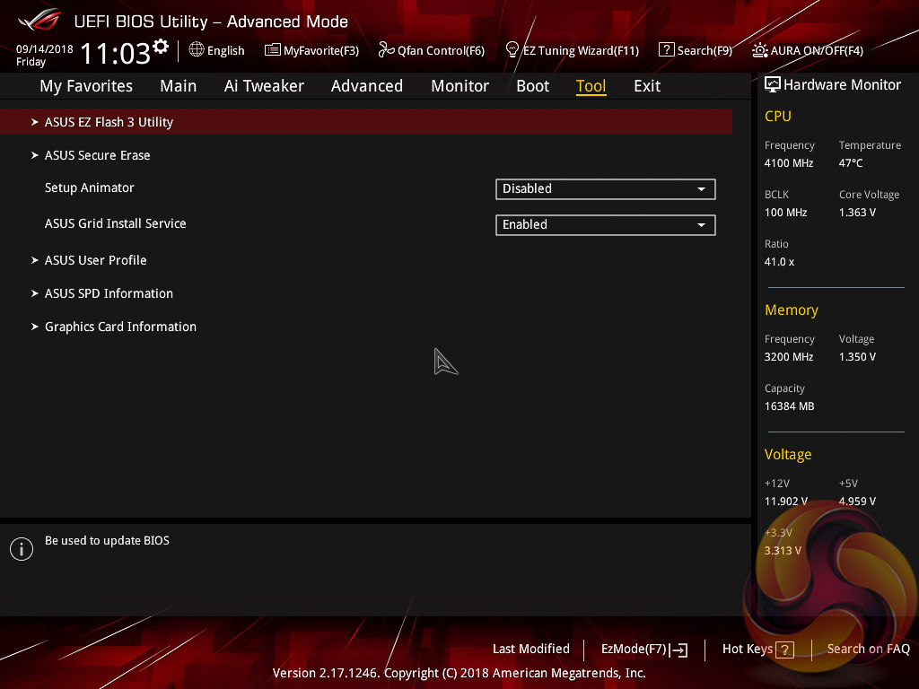The image size is (919, 689).
Task: Click the Hot Keys question mark icon
Action: point(785,650)
